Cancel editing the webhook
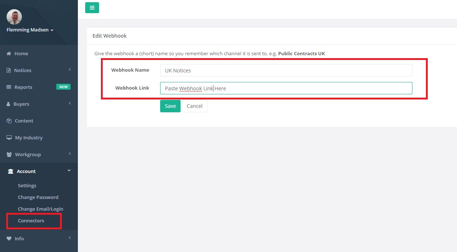The height and width of the screenshot is (252, 457). coord(194,106)
